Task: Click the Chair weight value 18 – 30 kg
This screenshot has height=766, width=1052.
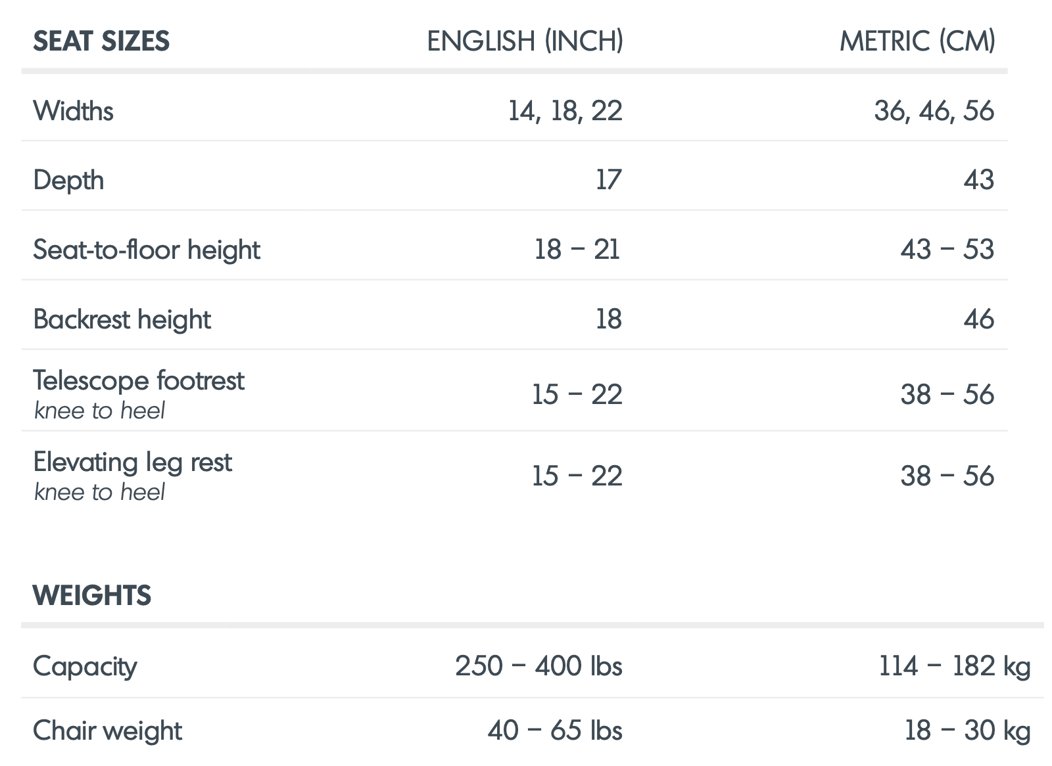Action: [967, 731]
